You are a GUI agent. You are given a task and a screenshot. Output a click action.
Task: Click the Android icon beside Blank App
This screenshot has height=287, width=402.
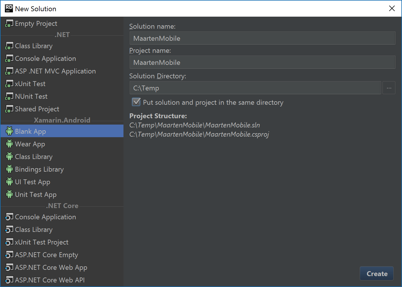(x=9, y=131)
